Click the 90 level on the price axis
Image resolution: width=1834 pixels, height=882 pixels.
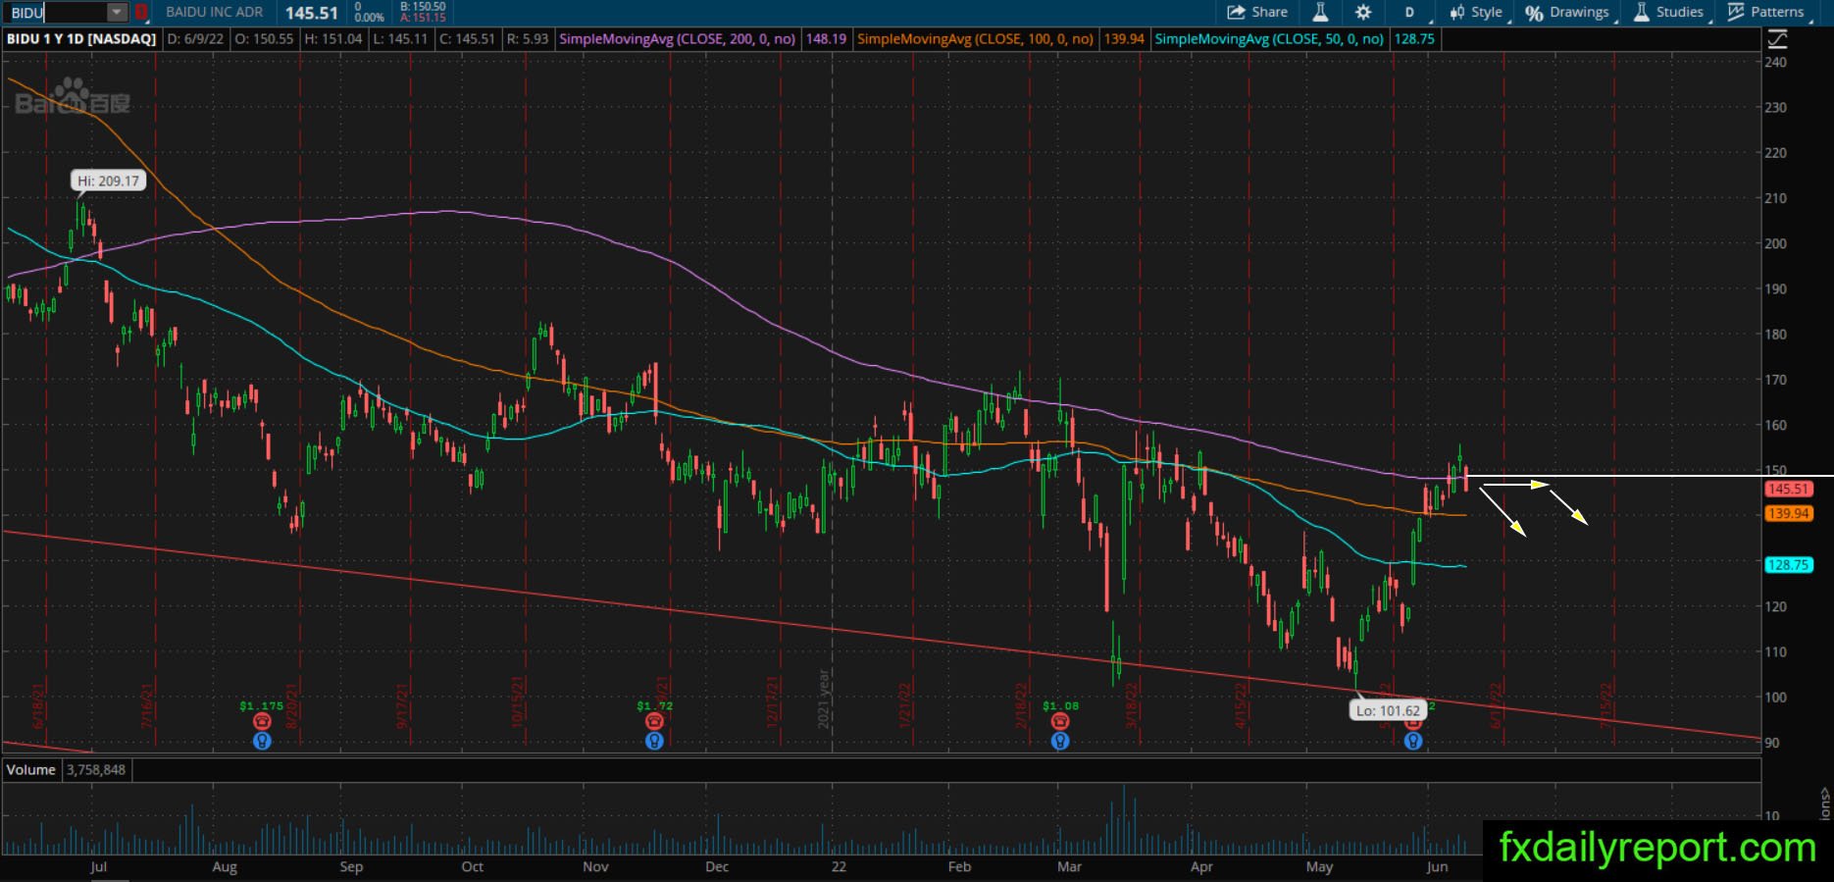1772,743
